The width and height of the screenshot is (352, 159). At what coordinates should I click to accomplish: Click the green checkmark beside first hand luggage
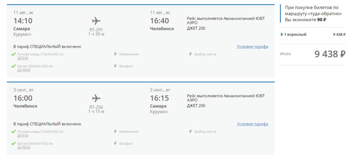click(13, 54)
